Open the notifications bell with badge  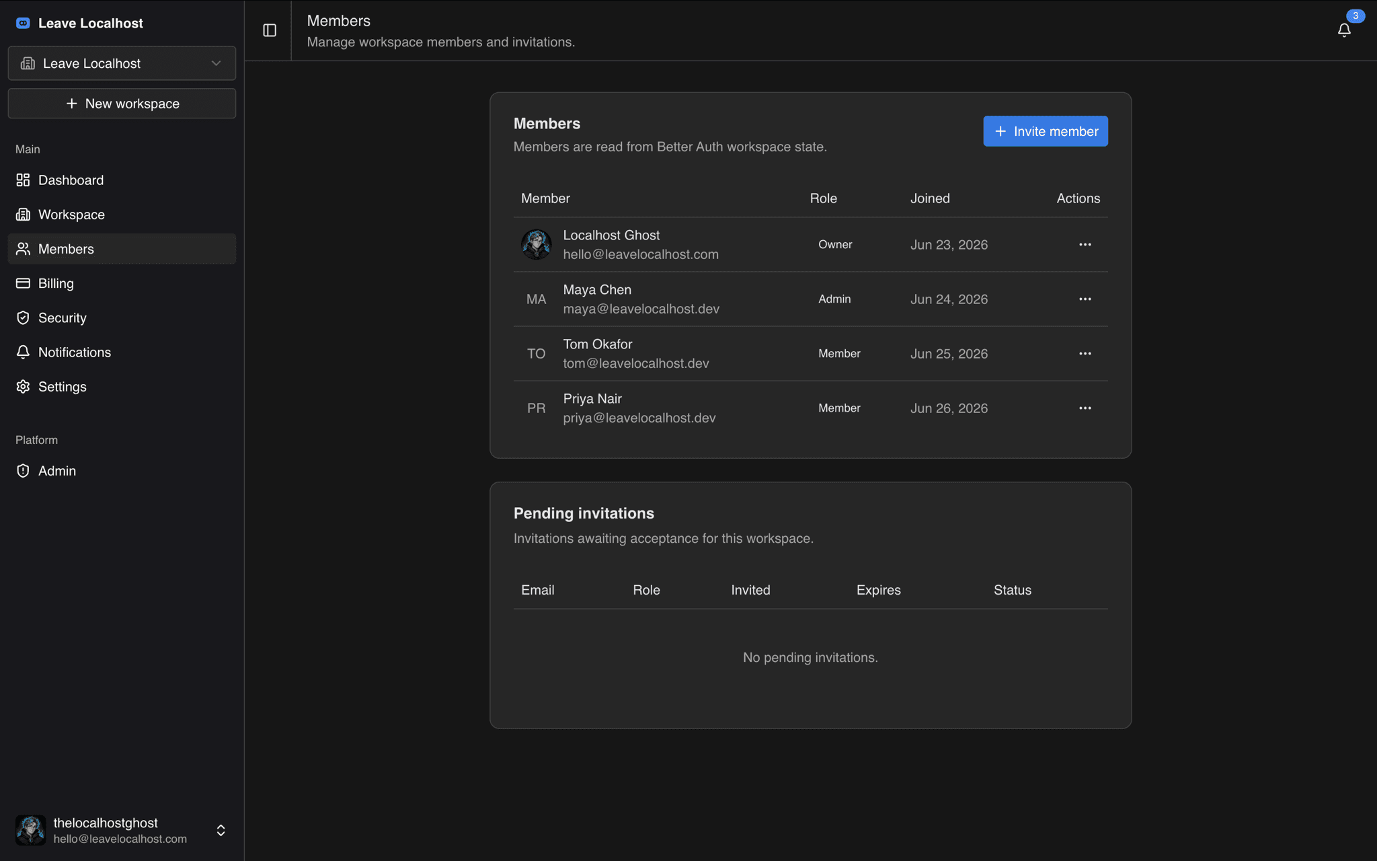tap(1344, 30)
